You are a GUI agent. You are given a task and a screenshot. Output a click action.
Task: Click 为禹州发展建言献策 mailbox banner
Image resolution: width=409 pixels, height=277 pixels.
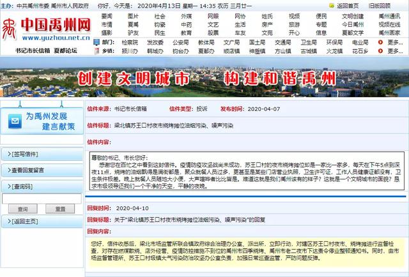click(42, 121)
